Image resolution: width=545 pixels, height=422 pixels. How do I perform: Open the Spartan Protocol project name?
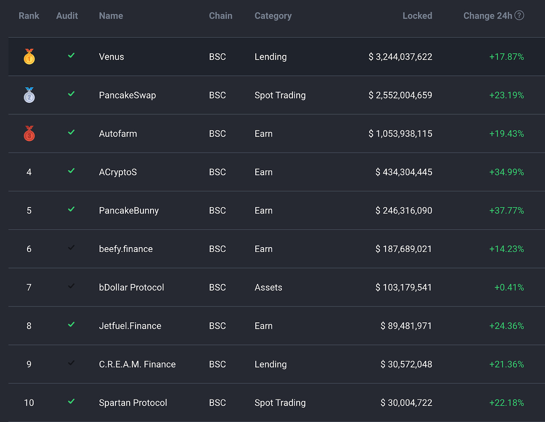133,403
